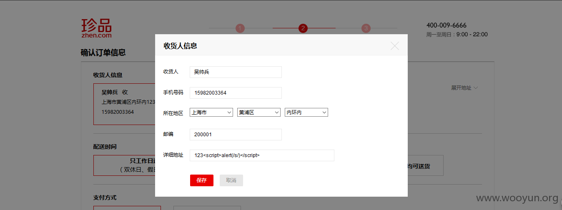
Task: Open the 黄浦区 district dropdown
Action: (259, 112)
